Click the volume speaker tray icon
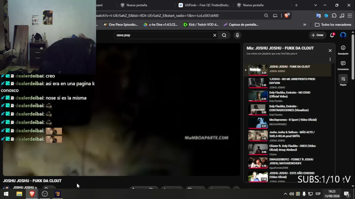Image resolution: width=355 pixels, height=199 pixels. coord(291,194)
